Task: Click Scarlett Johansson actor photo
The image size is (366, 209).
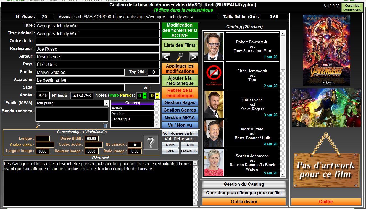Action: [x=214, y=162]
